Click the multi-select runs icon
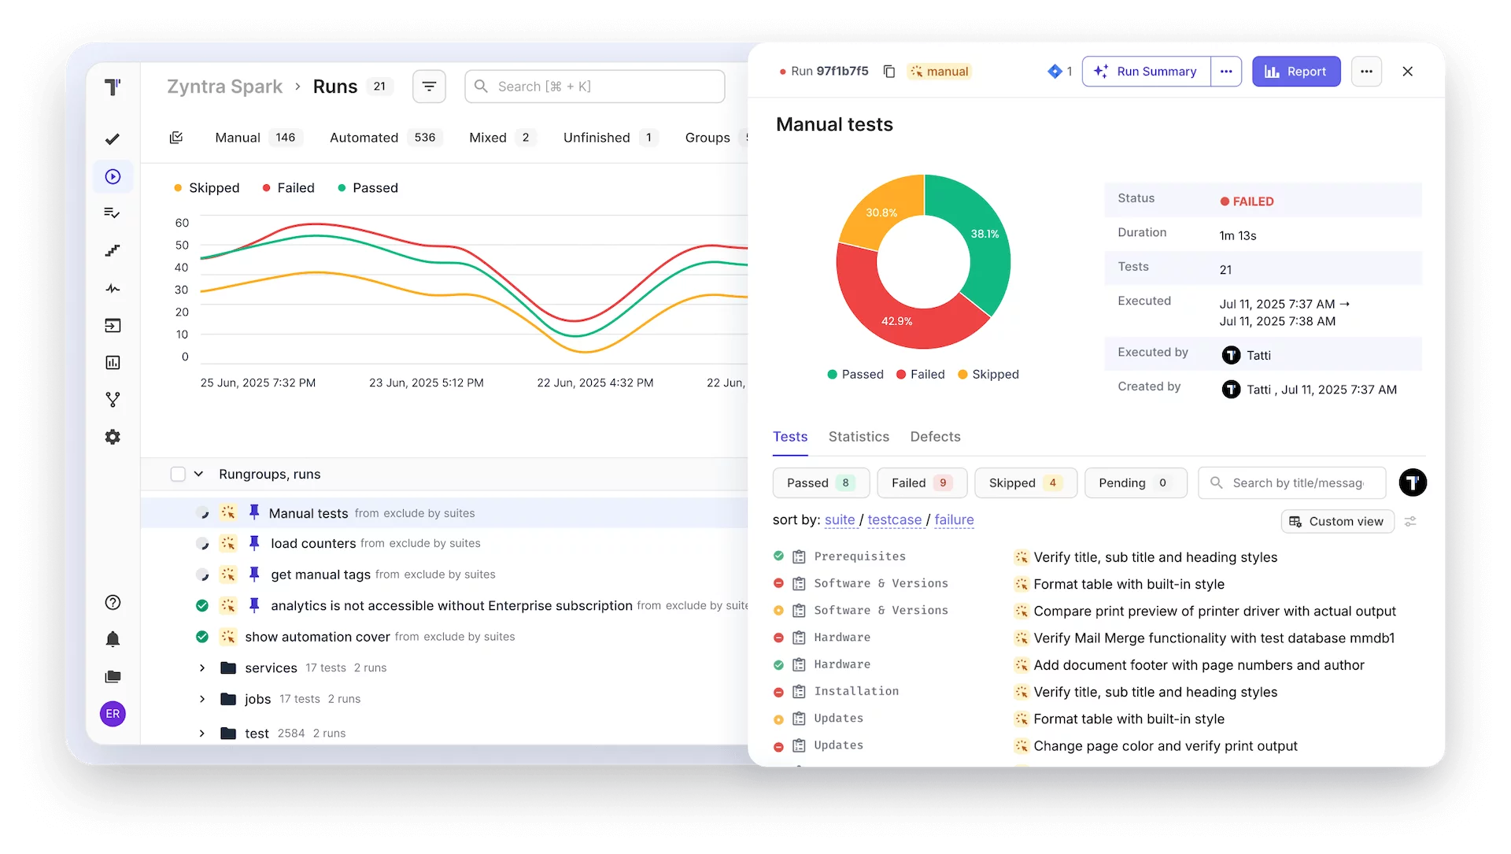This screenshot has width=1511, height=854. [x=176, y=138]
